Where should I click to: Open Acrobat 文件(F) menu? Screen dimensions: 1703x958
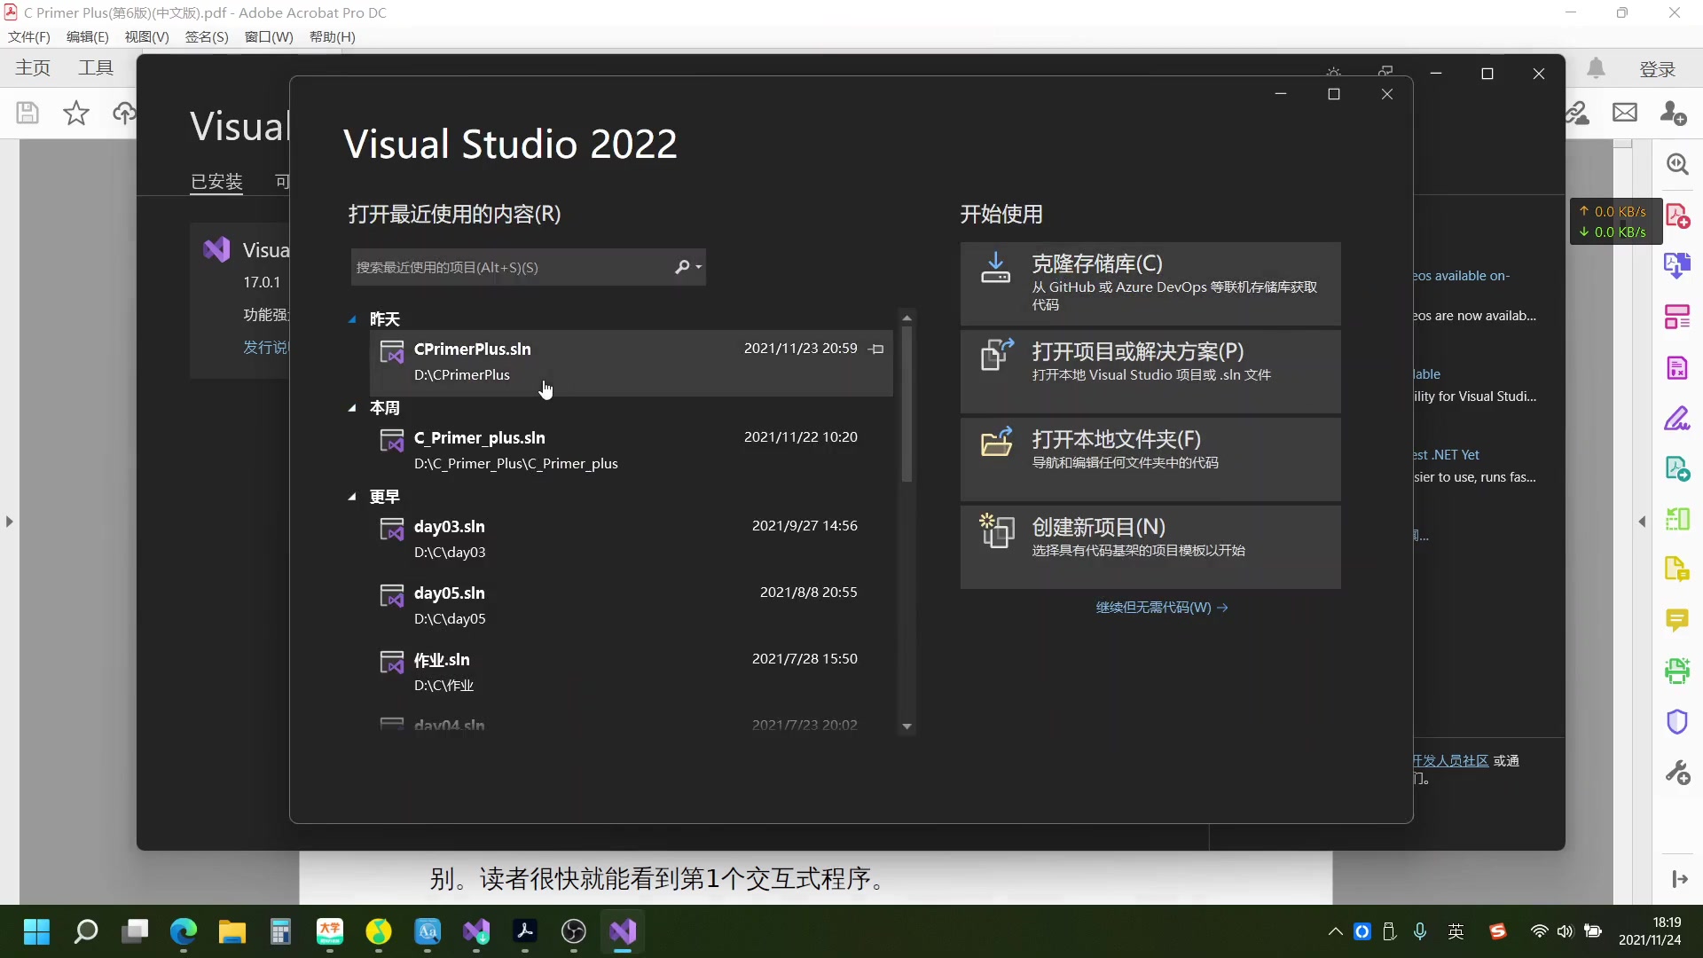pos(29,36)
